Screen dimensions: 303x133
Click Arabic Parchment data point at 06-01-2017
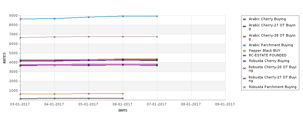point(123,16)
